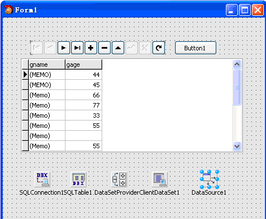
Task: Select the ClientDataSet1 component icon
Action: pos(160,179)
